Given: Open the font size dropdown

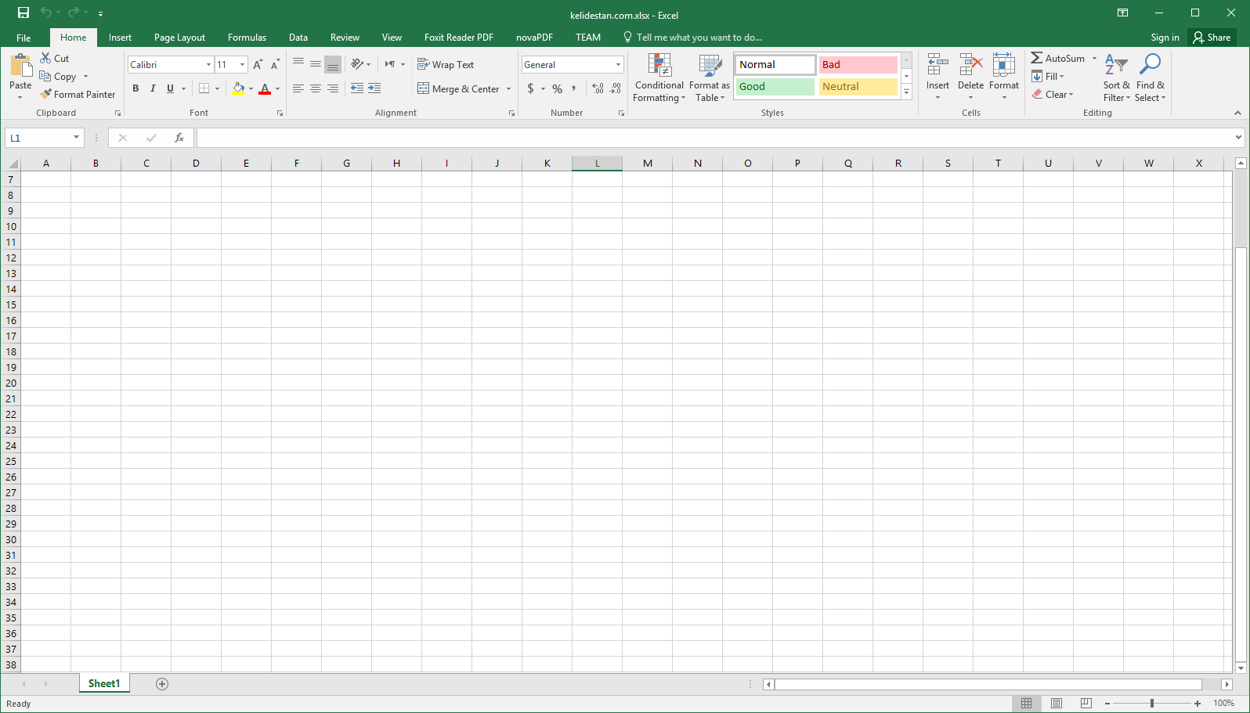Looking at the screenshot, I should (x=242, y=65).
